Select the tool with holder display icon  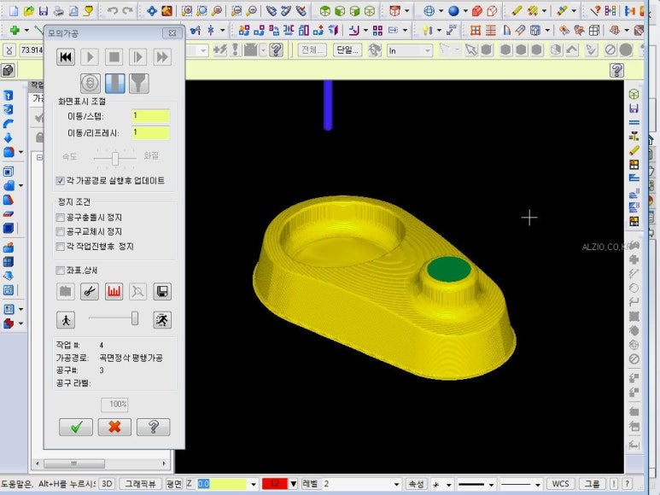pyautogui.click(x=139, y=84)
